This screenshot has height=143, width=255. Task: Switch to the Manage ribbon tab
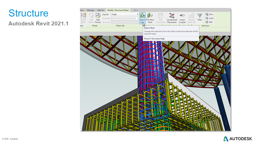pyautogui.click(x=90, y=10)
